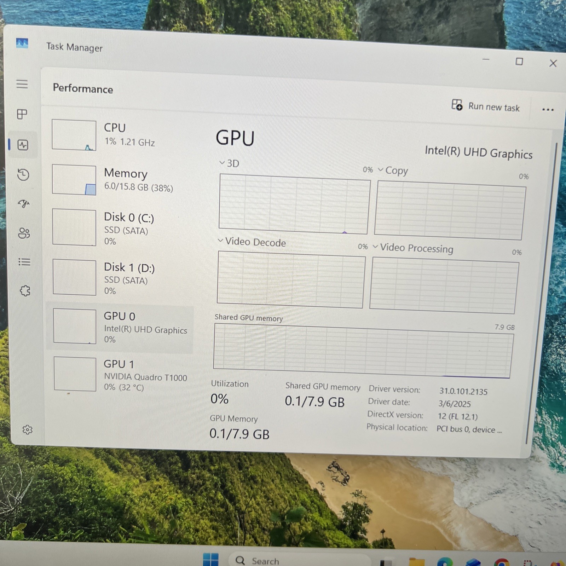566x566 pixels.
Task: Open Google Chrome from the taskbar
Action: 502,562
